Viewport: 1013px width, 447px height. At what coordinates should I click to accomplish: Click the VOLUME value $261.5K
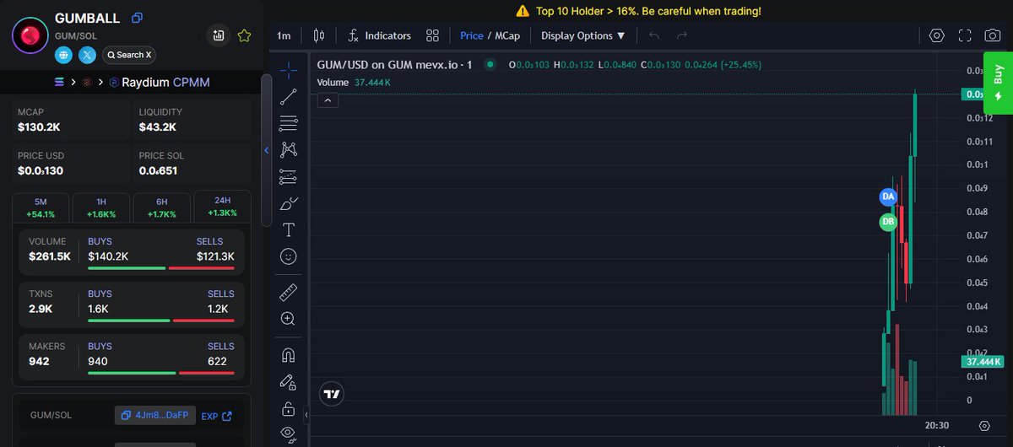click(x=50, y=256)
